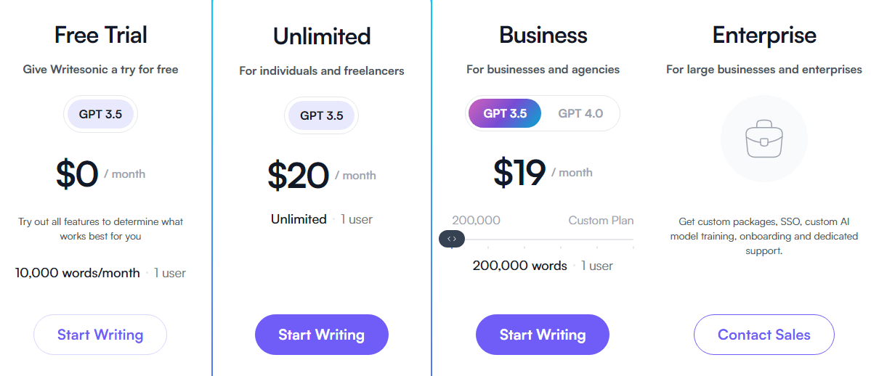
Task: Select the GPT 3.5 pill under Unlimited
Action: pos(321,115)
